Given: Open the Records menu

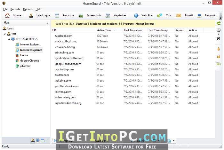Looking at the screenshot, I should (15, 9).
